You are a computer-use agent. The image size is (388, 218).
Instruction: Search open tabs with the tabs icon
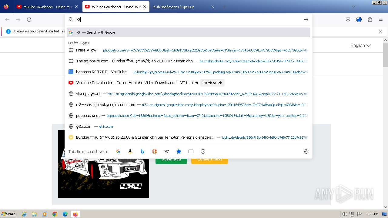point(191,151)
